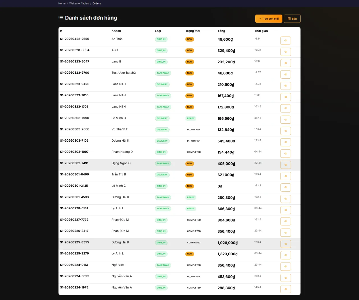Click the Orders breadcrumb item
Image resolution: width=359 pixels, height=300 pixels.
pyautogui.click(x=97, y=3)
